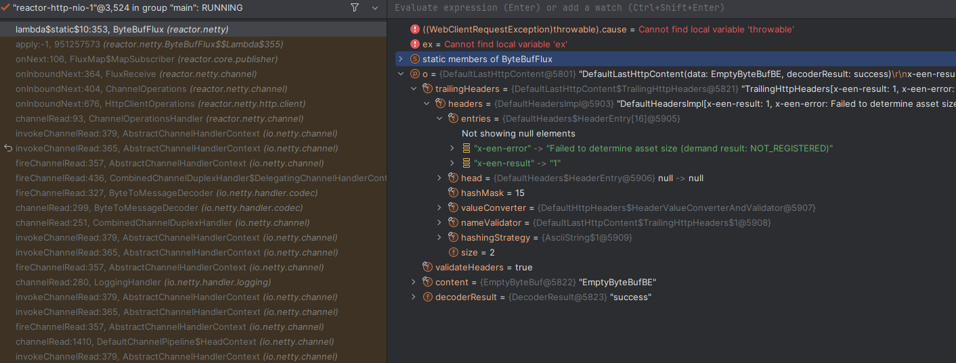
Task: Click the field icon beside entries
Action: click(x=454, y=119)
